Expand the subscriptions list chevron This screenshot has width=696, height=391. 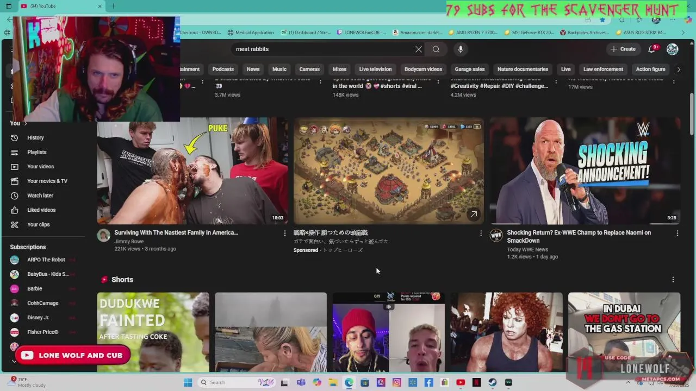tap(14, 361)
